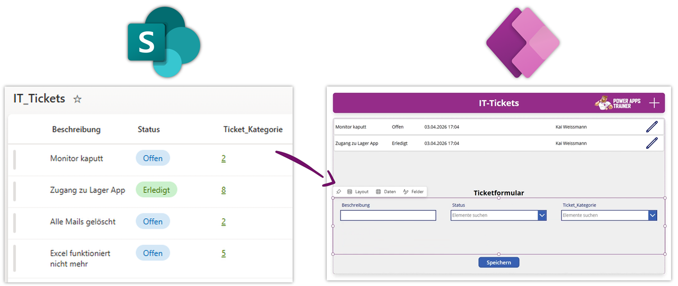Open category link 8 for Zugang zu Lager App

click(224, 190)
